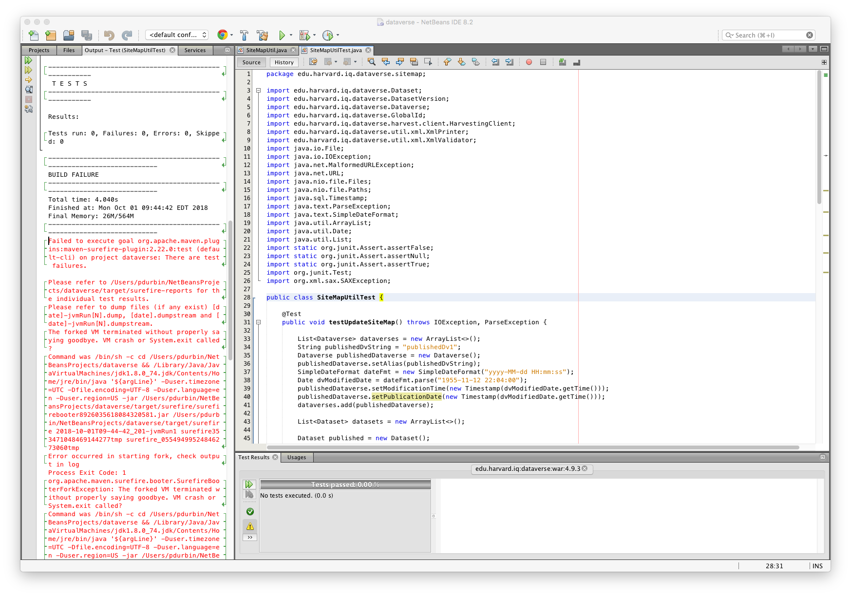This screenshot has width=851, height=596.
Task: Click the Debug Project icon
Action: tap(305, 35)
